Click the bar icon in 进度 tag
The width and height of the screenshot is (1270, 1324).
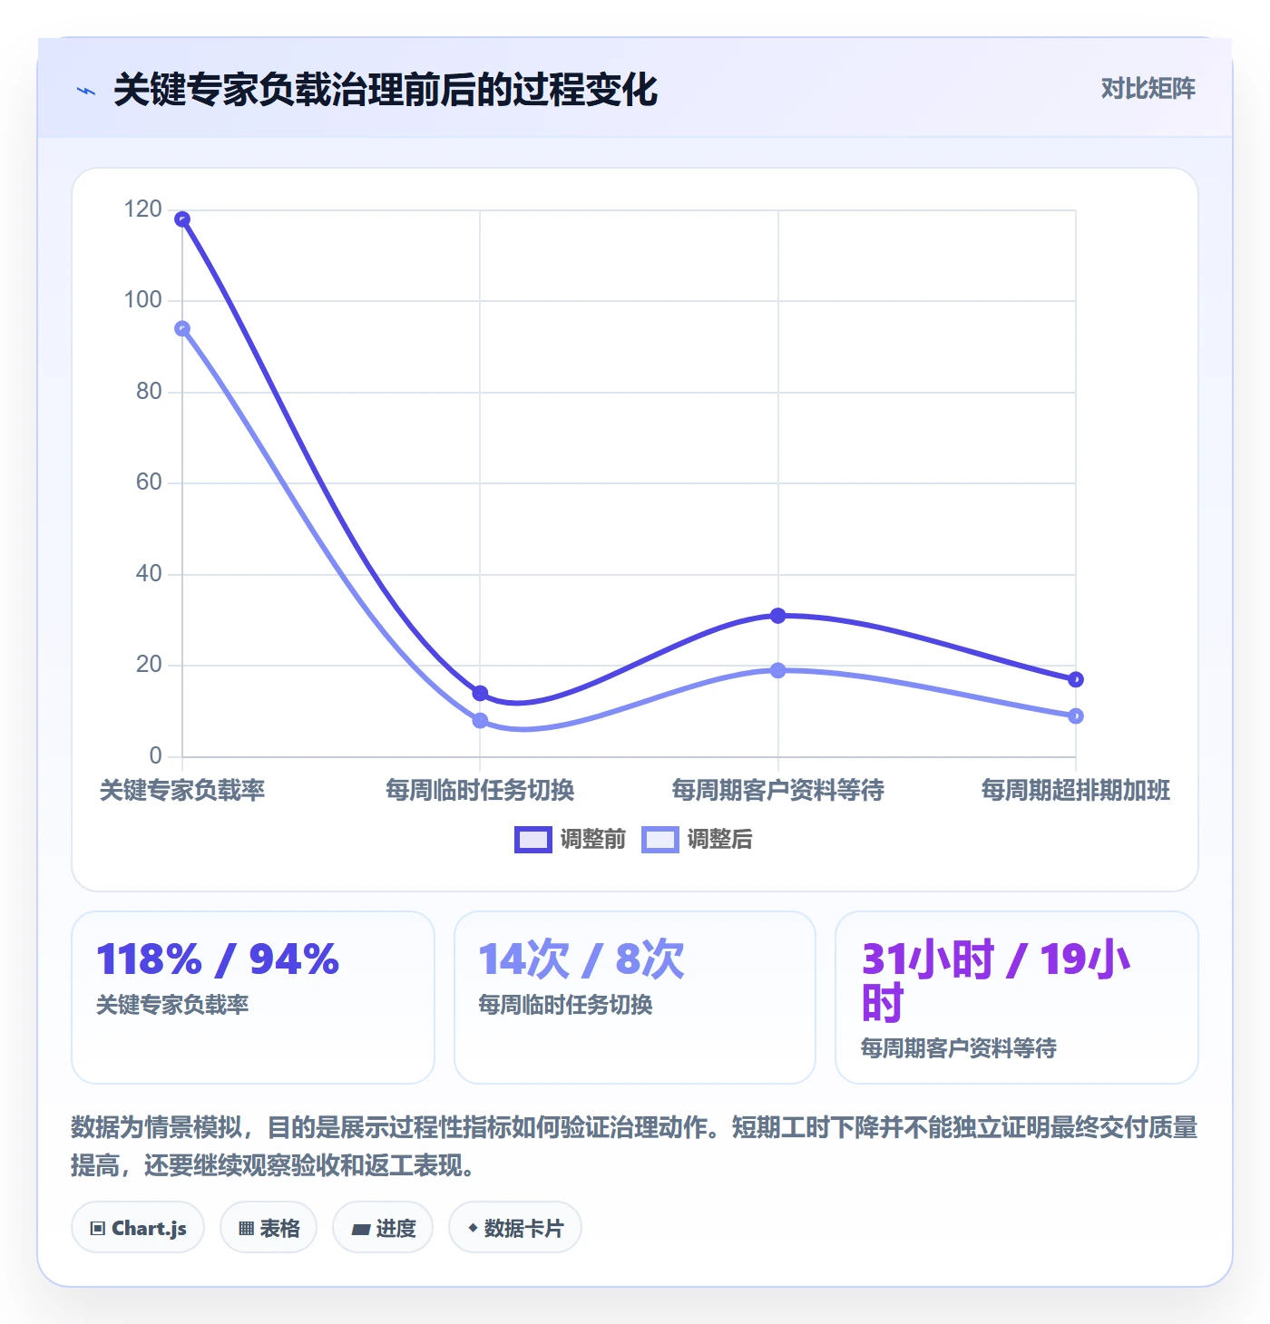(x=361, y=1230)
